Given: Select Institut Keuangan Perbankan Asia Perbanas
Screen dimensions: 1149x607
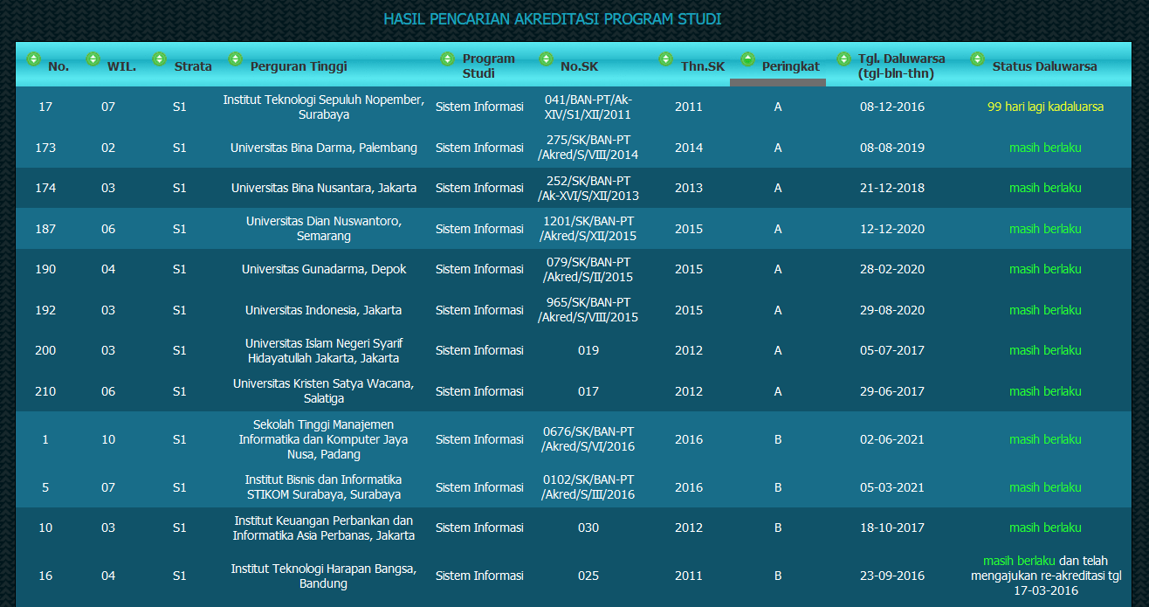Looking at the screenshot, I should pyautogui.click(x=324, y=528).
